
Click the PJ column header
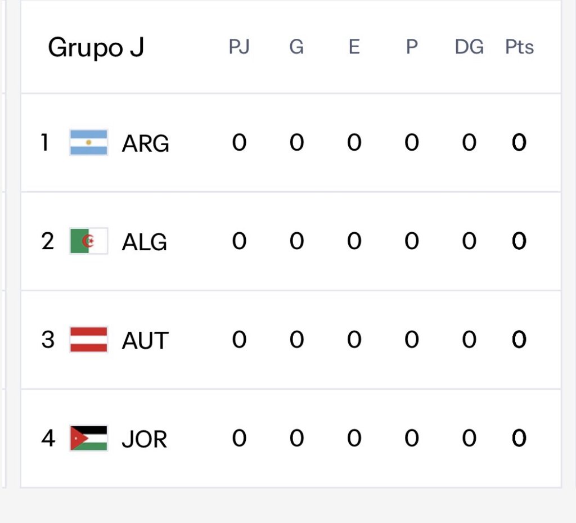(239, 47)
